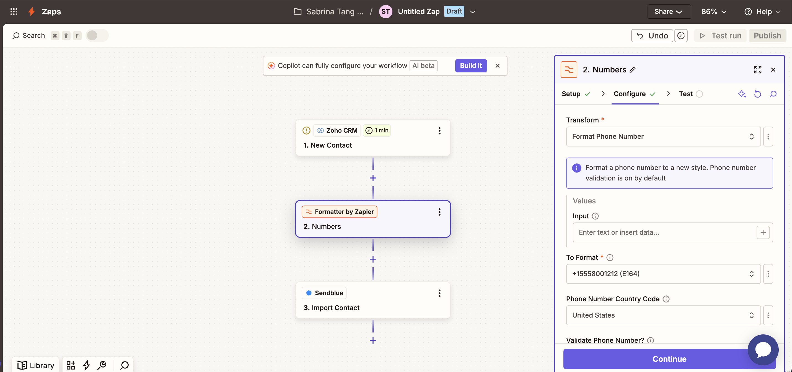Click the Copilot icon in banner
Viewport: 792px width, 372px height.
click(271, 66)
